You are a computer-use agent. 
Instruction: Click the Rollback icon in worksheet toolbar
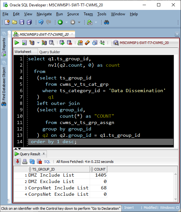(70, 43)
